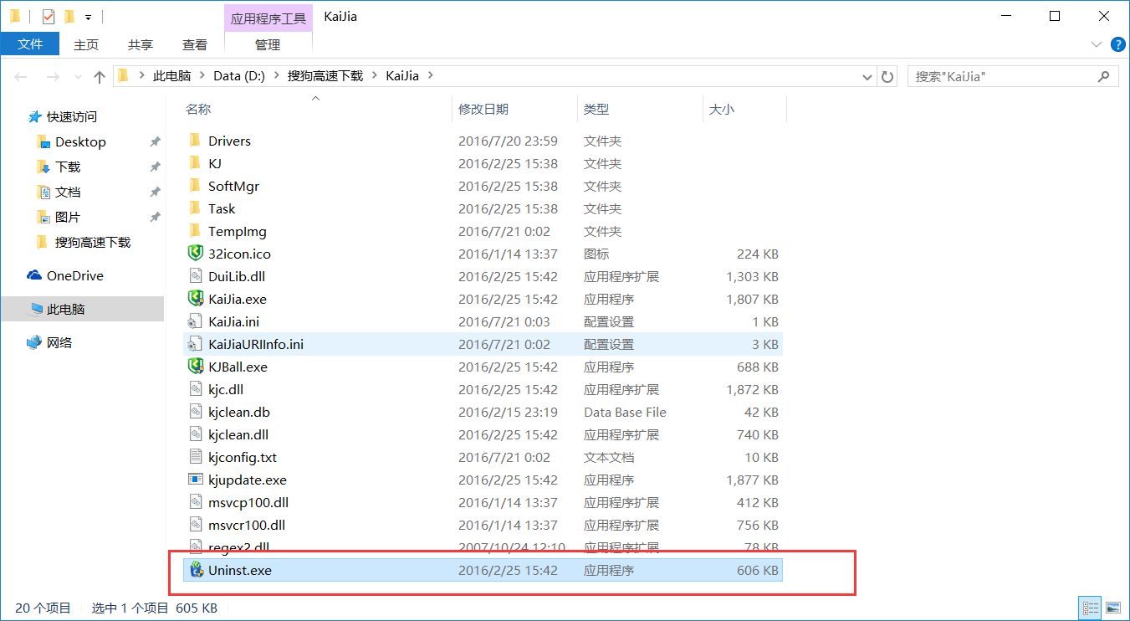Image resolution: width=1130 pixels, height=621 pixels.
Task: Click the KJ folder icon
Action: click(195, 163)
